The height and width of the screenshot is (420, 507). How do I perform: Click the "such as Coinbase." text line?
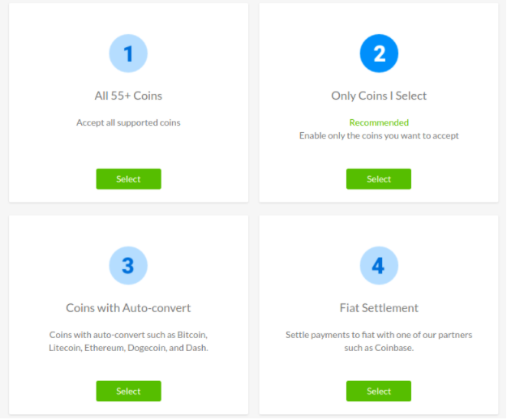click(378, 348)
